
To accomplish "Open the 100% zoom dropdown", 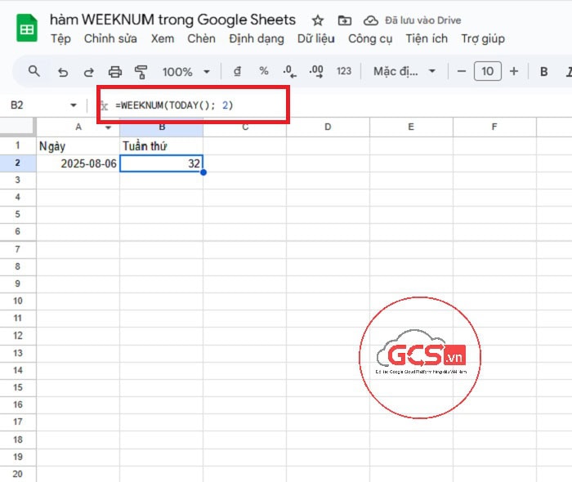I will (x=185, y=72).
